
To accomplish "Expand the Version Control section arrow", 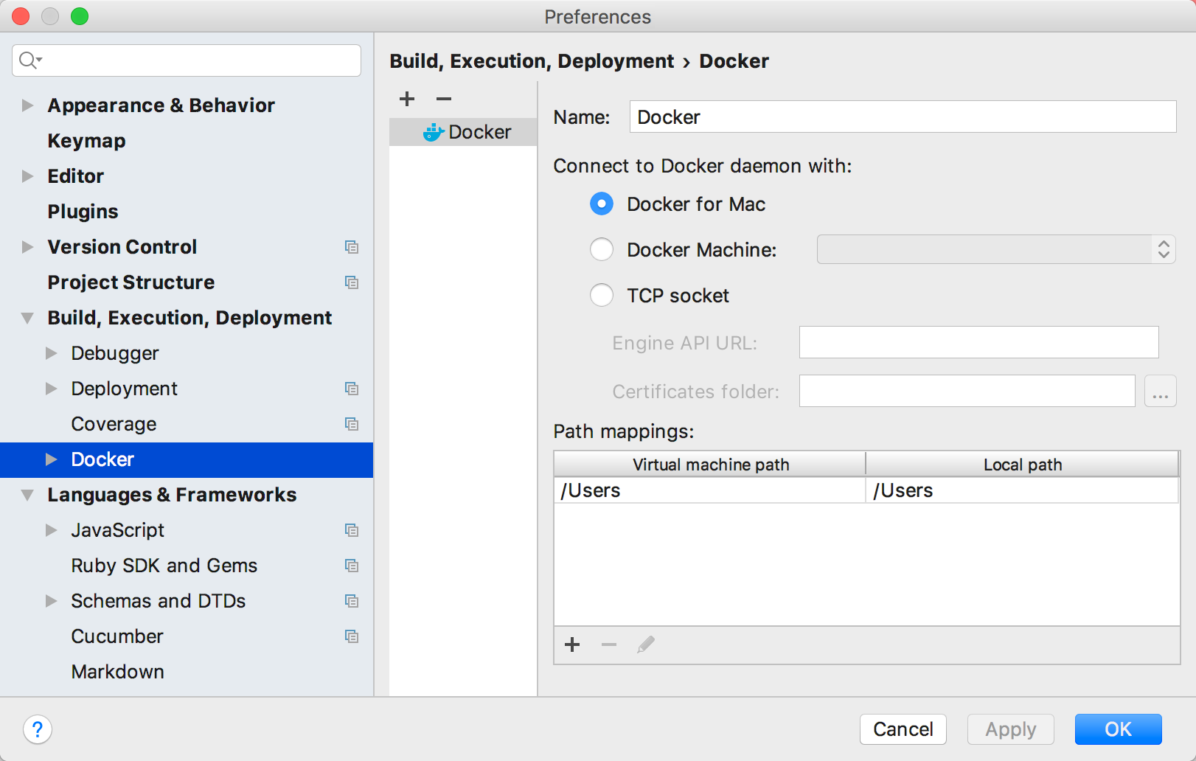I will [x=27, y=247].
